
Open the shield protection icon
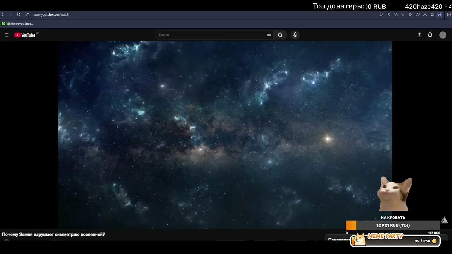pos(403,14)
